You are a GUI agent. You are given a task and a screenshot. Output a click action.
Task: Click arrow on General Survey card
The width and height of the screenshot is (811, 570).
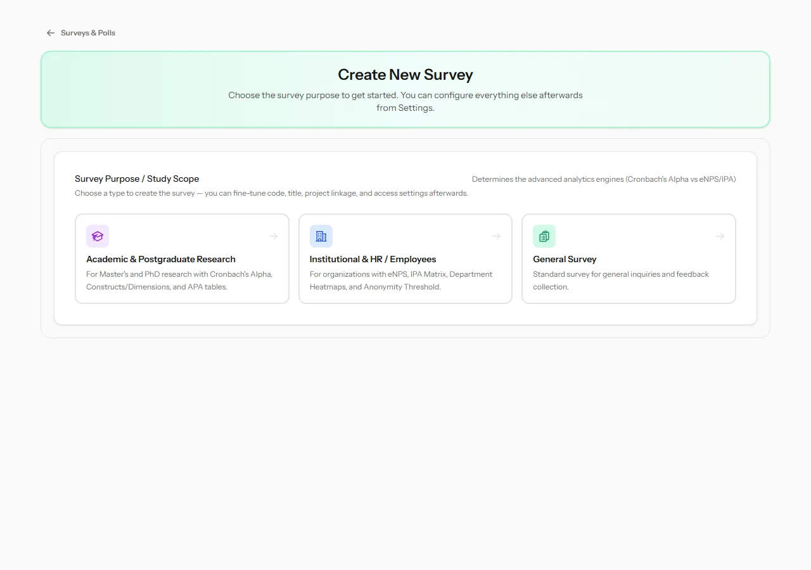[x=720, y=236]
